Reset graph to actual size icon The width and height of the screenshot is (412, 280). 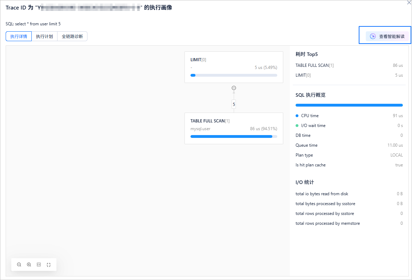pyautogui.click(x=39, y=265)
